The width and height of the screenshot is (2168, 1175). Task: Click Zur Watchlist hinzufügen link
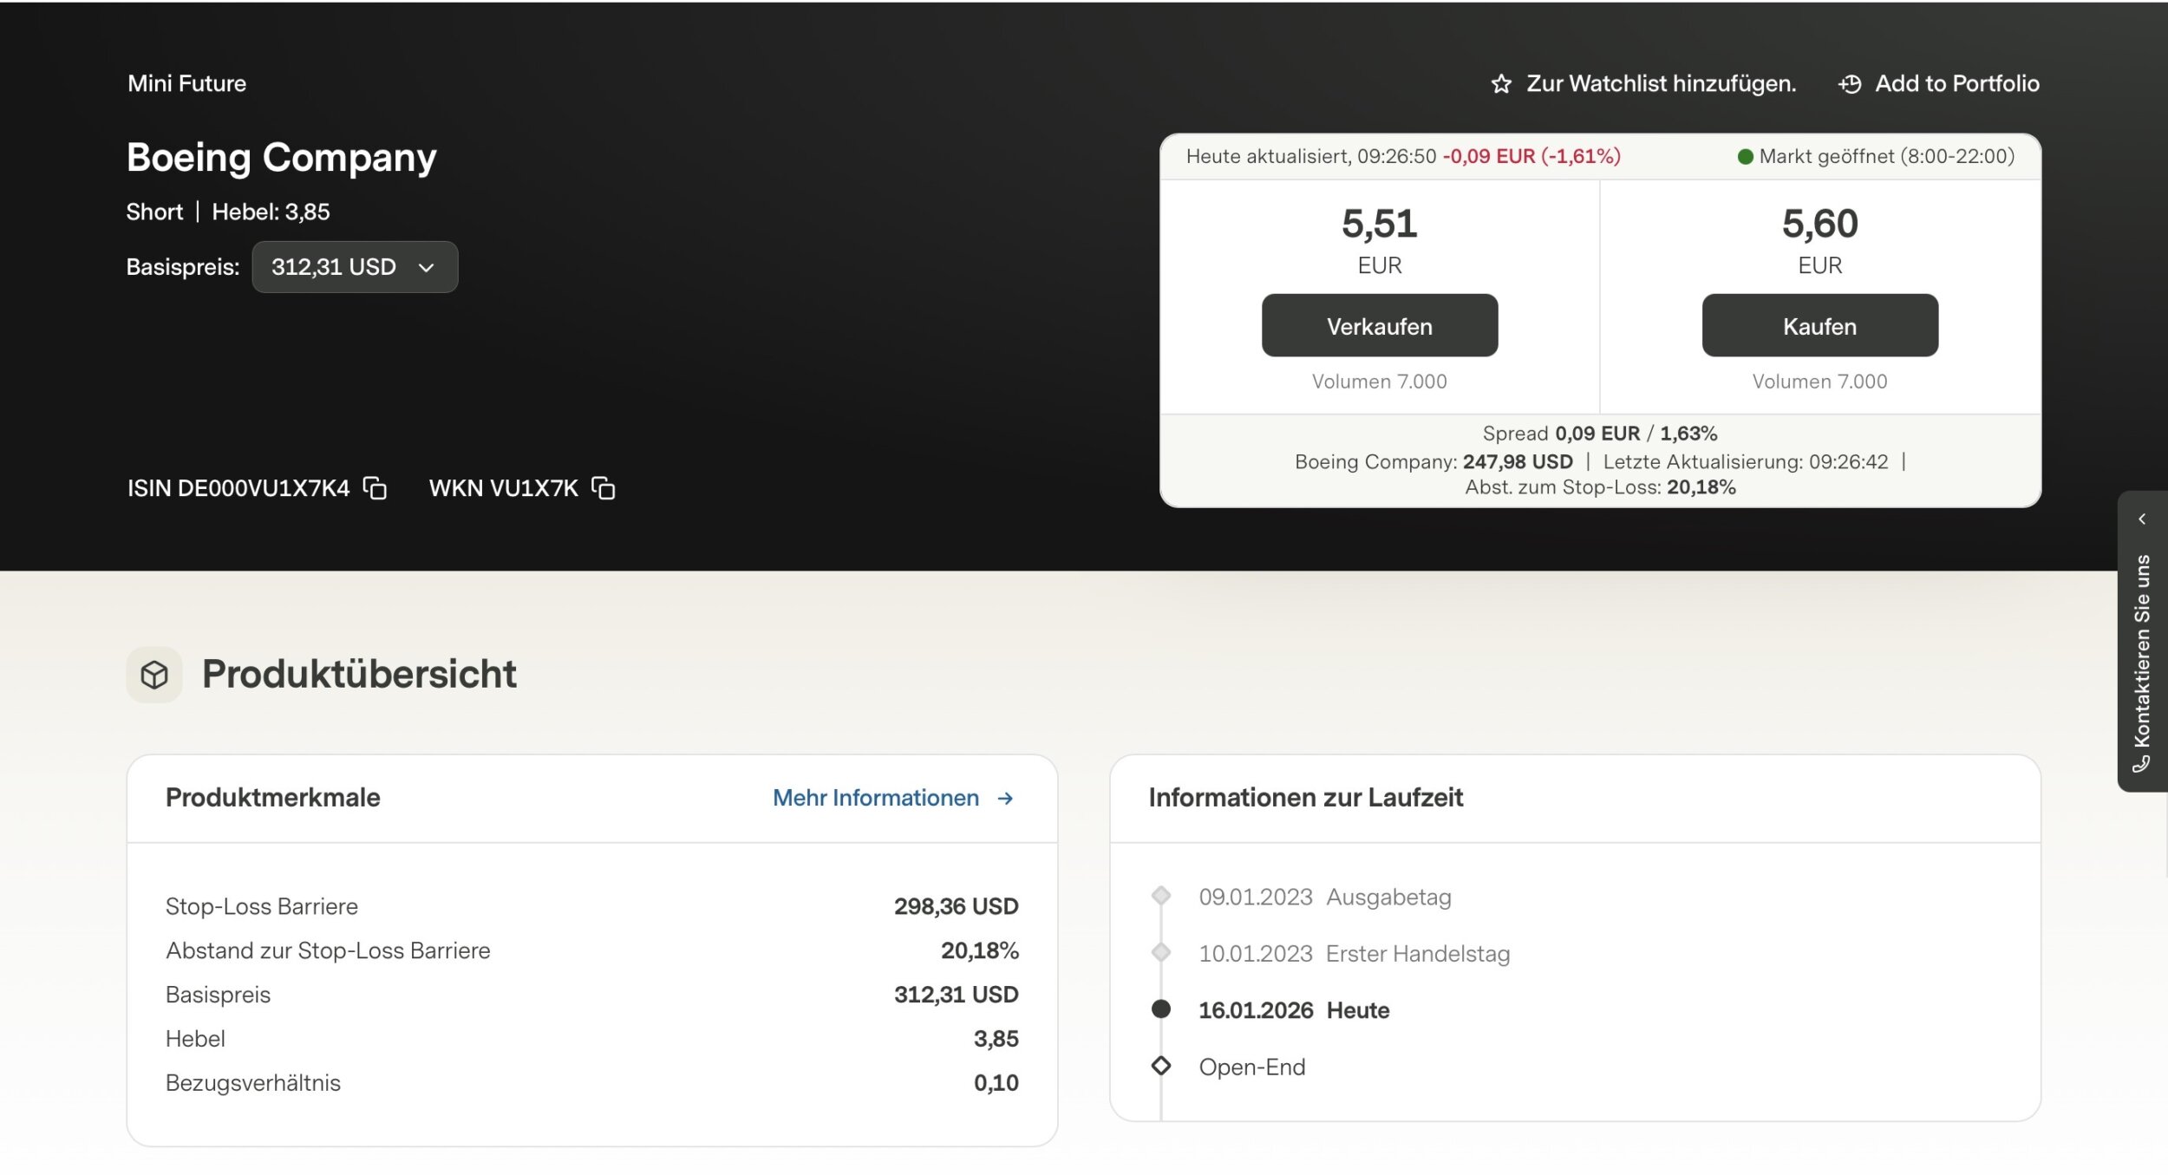pos(1660,84)
